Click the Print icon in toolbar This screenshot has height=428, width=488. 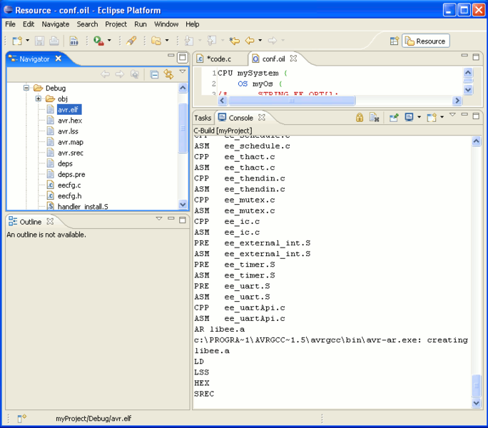[x=54, y=41]
